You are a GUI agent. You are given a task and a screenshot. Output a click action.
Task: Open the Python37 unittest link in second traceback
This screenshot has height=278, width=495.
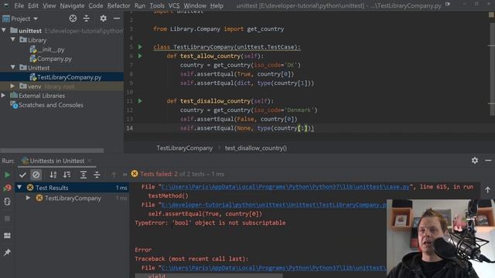click(x=274, y=268)
